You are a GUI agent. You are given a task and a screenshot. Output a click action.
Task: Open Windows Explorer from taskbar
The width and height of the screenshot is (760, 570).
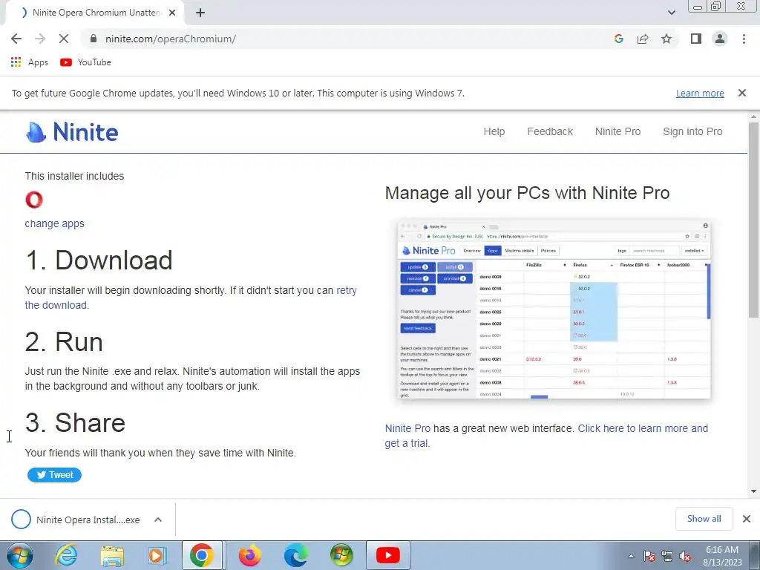(112, 555)
